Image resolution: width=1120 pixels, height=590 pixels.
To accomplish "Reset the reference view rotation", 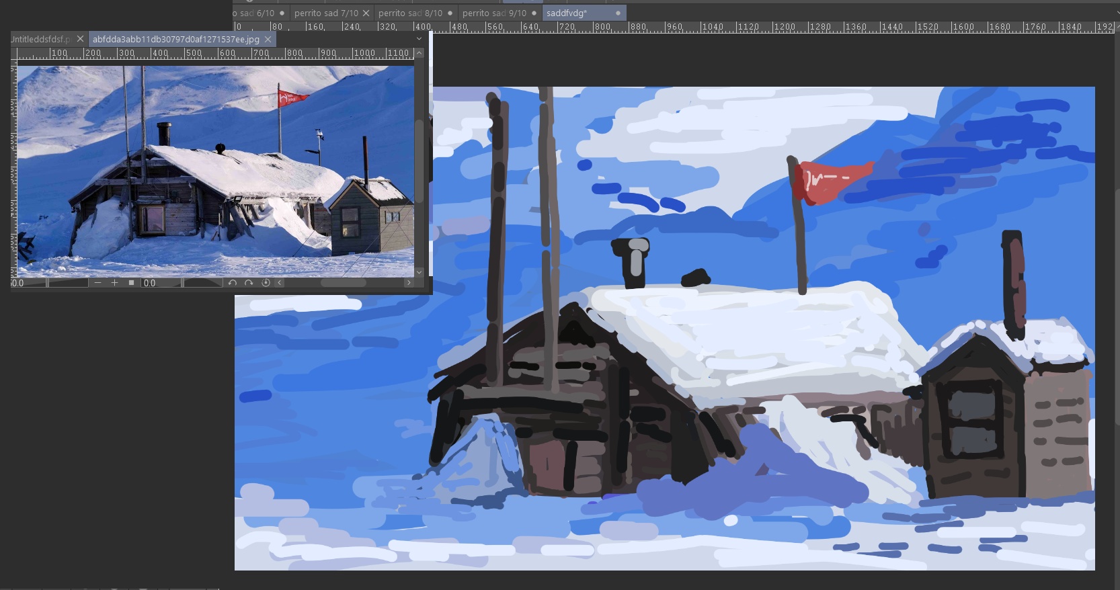I will pos(266,283).
